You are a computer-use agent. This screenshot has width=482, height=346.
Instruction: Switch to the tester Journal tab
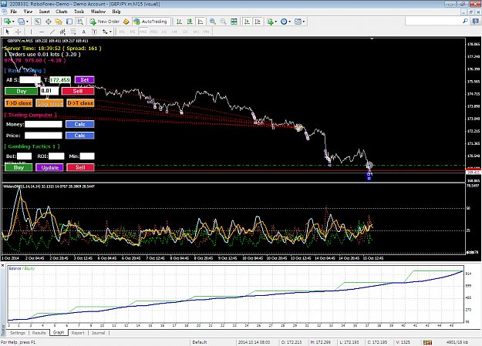[x=99, y=333]
